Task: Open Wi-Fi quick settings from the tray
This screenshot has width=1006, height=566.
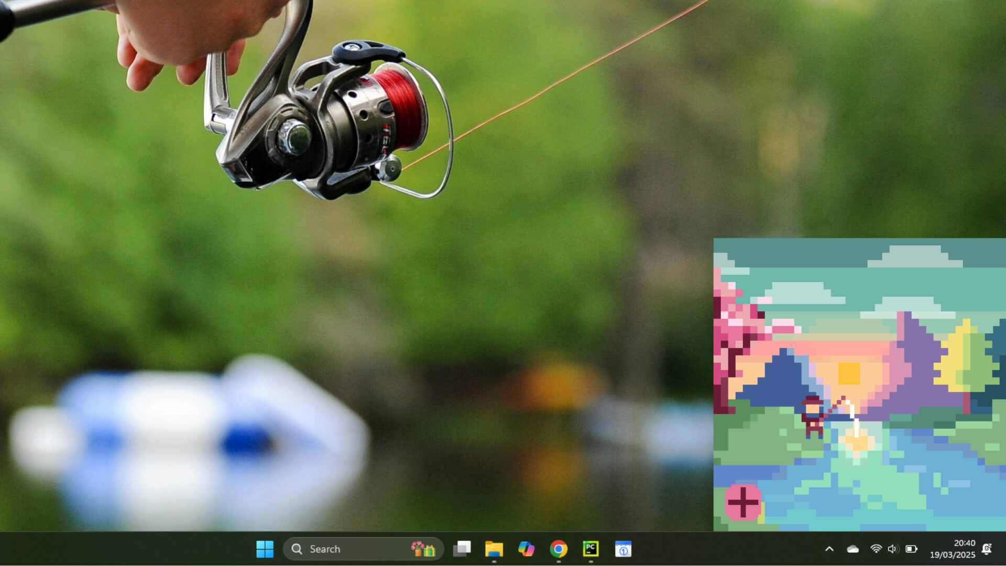Action: coord(876,549)
